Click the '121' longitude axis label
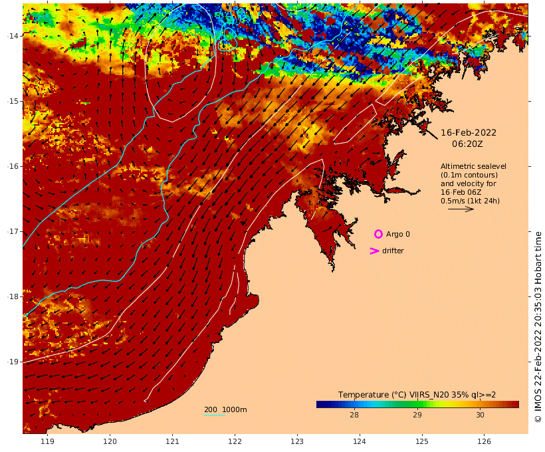Viewport: 545px width, 452px height. [172, 441]
